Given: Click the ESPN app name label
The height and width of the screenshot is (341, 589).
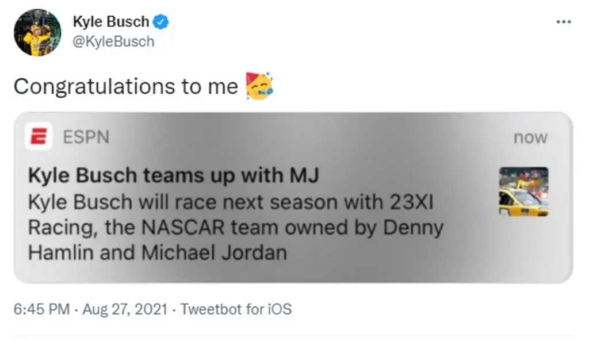Looking at the screenshot, I should [86, 138].
